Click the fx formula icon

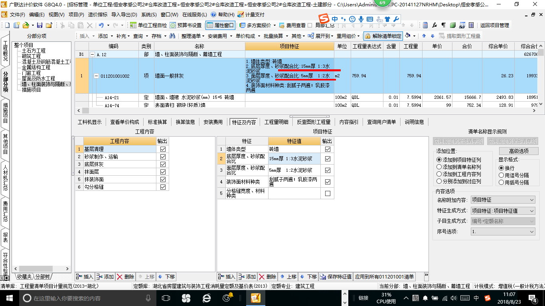[x=434, y=25]
